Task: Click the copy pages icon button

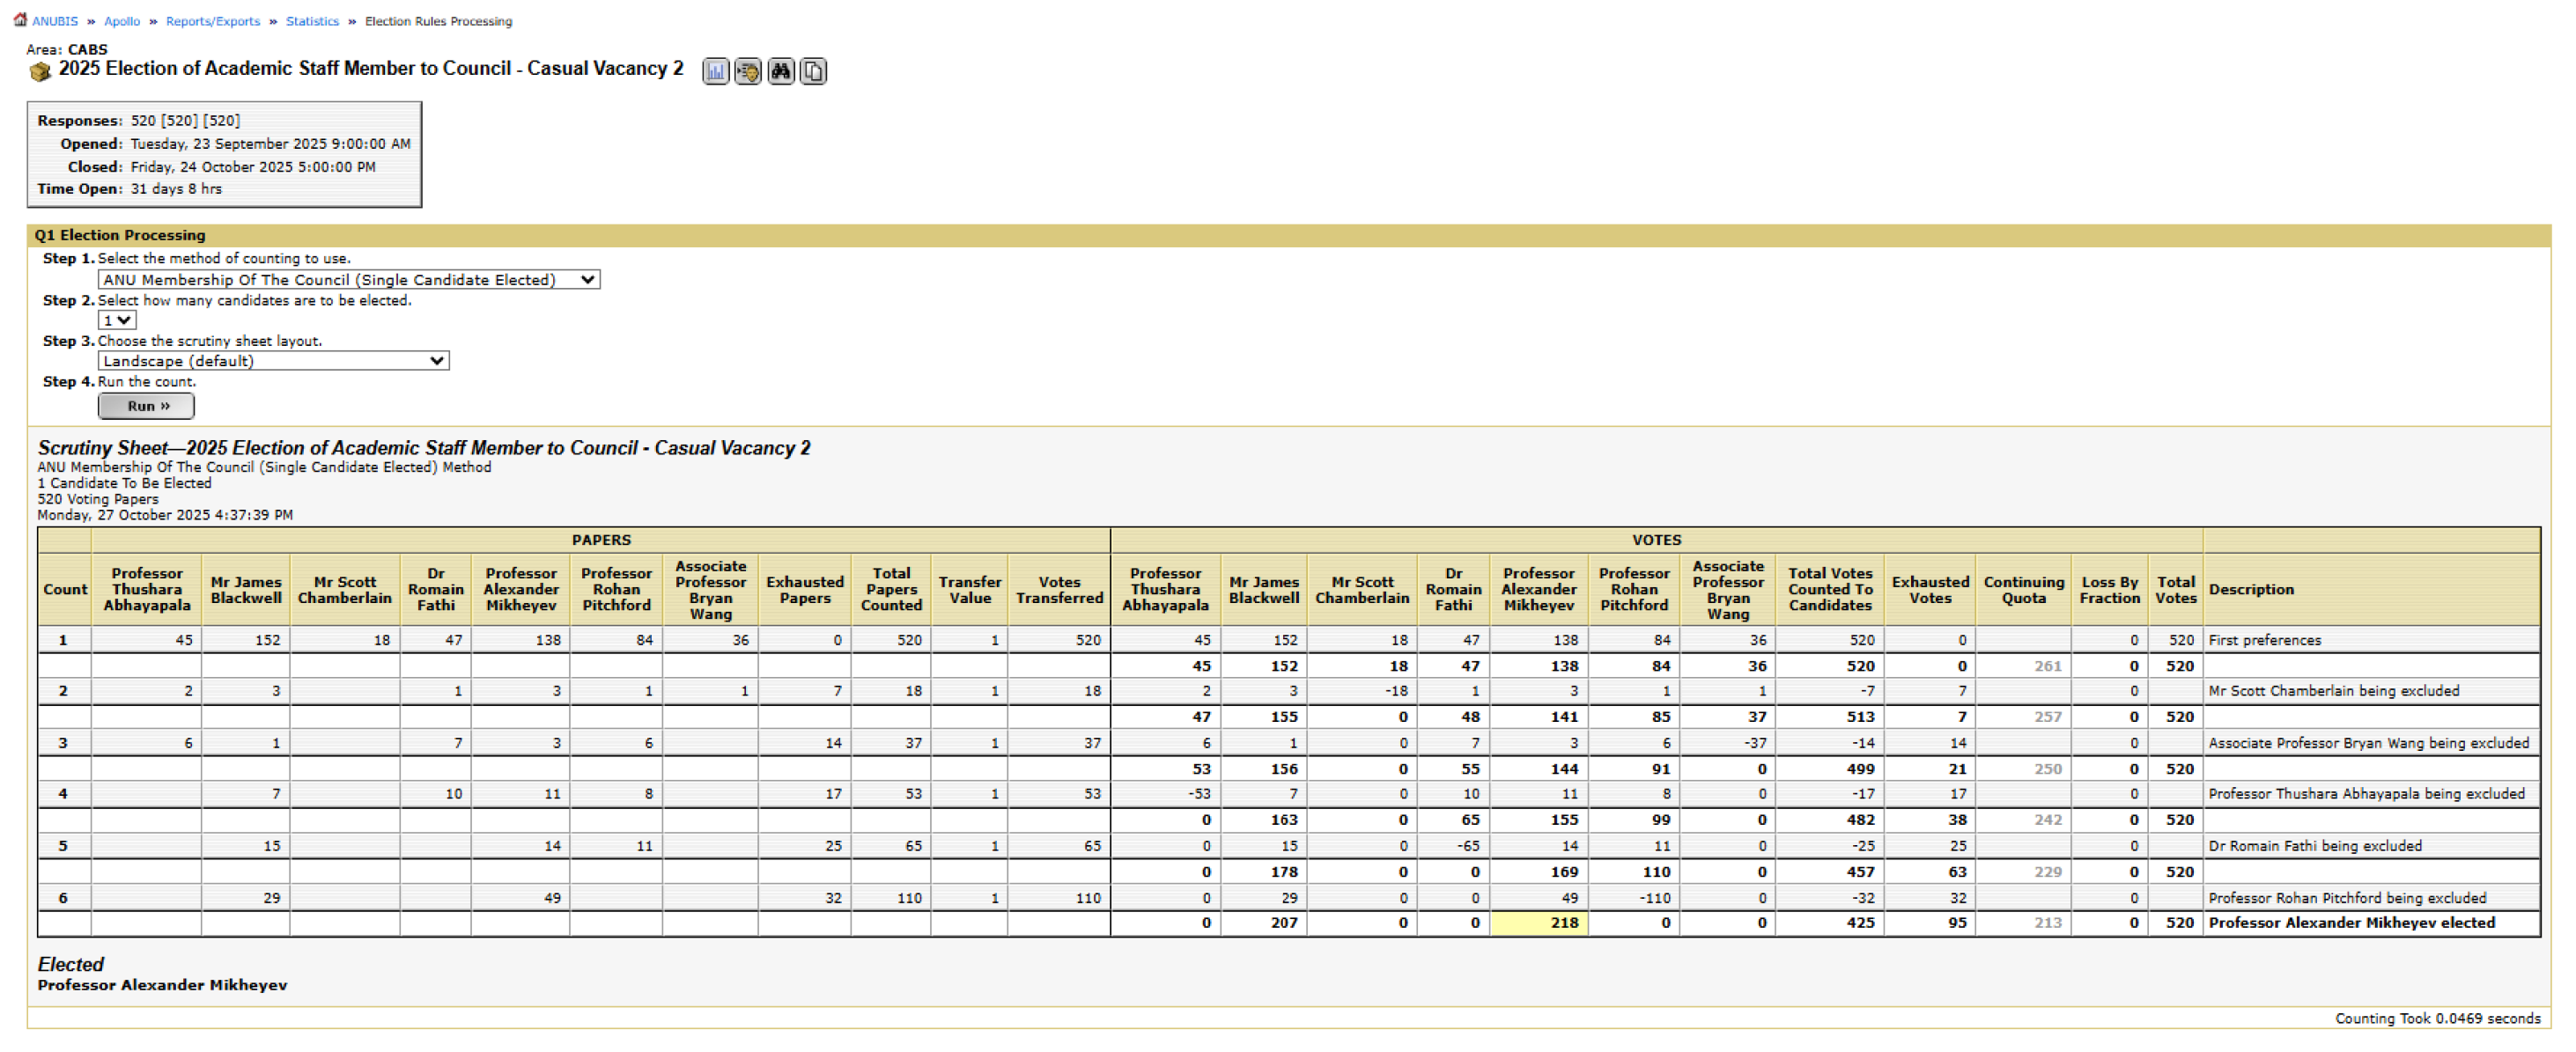Action: [x=814, y=71]
